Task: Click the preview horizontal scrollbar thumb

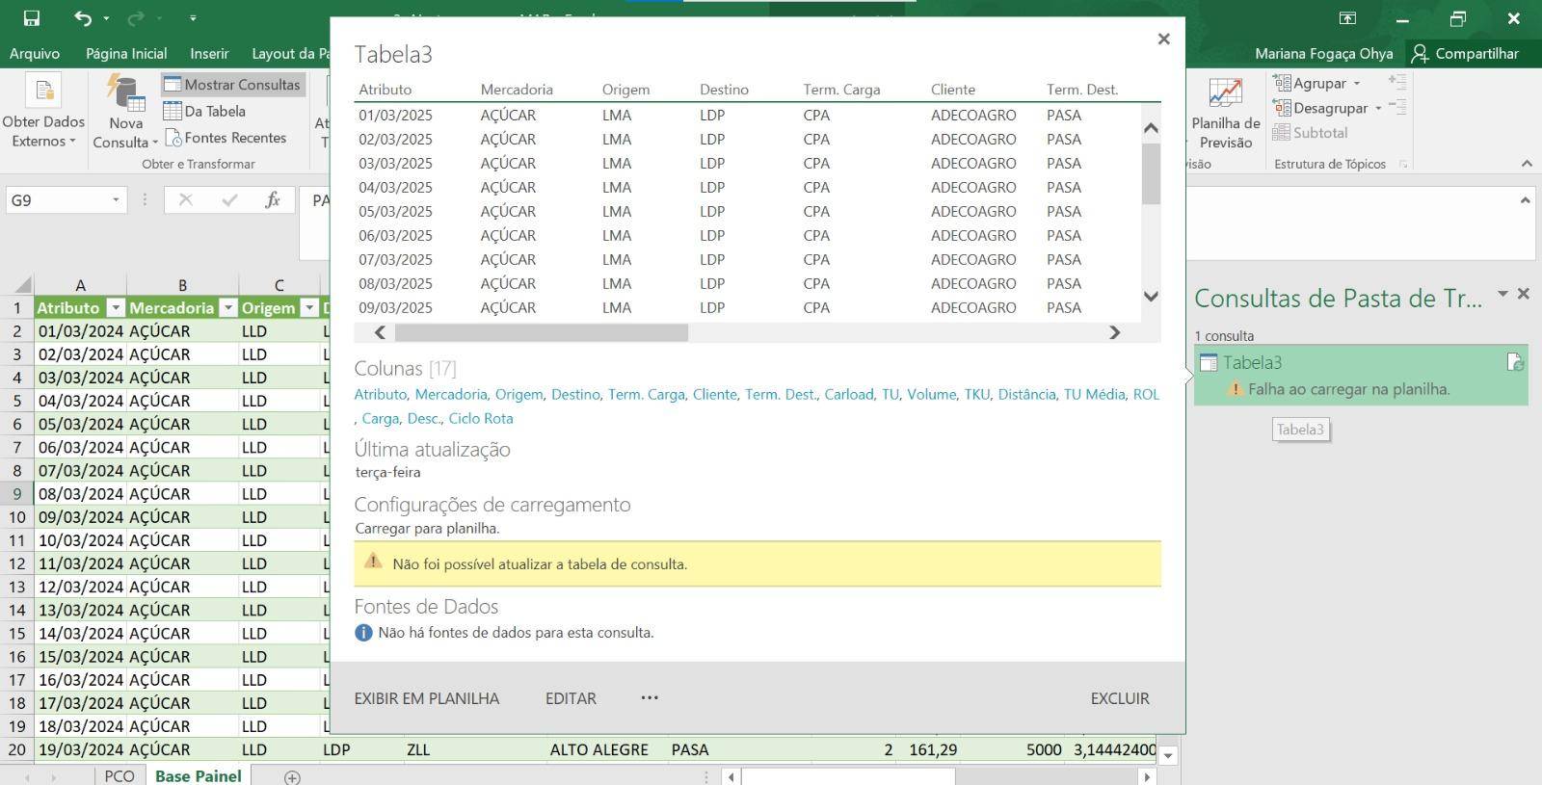Action: [x=542, y=332]
